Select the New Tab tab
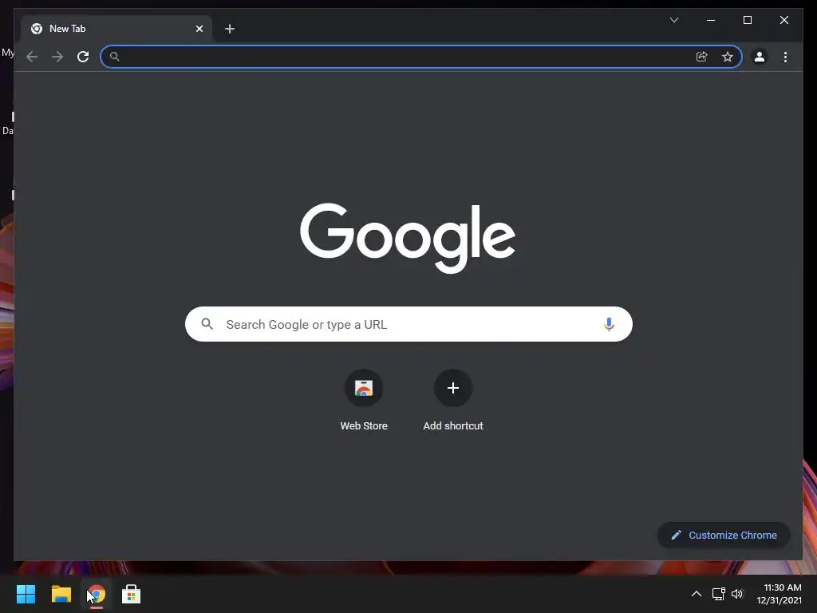Image resolution: width=817 pixels, height=613 pixels. [x=116, y=29]
